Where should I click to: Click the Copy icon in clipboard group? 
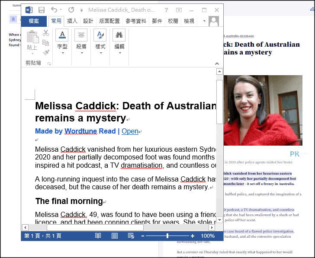coord(46,42)
